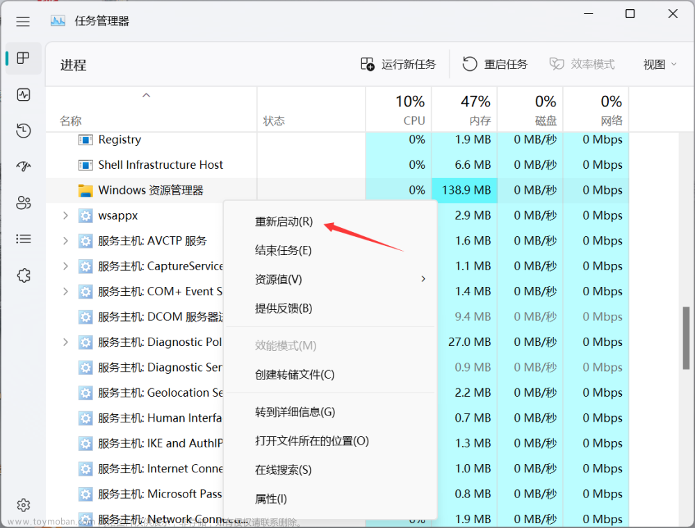Open the 资源值(V) submenu arrow

423,279
